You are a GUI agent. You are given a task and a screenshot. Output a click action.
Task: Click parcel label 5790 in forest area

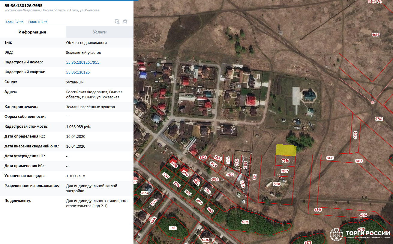[x=173, y=228]
